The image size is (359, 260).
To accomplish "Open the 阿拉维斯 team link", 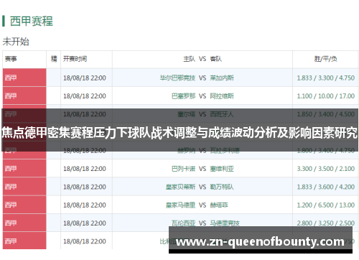I will (x=222, y=96).
